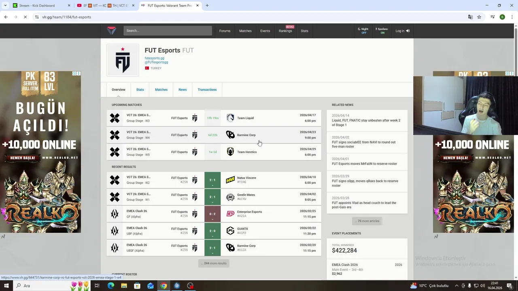Open the Transactions tab

[x=207, y=90]
